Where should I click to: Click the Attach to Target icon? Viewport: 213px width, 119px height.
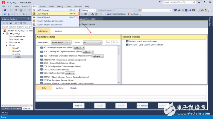9,14
